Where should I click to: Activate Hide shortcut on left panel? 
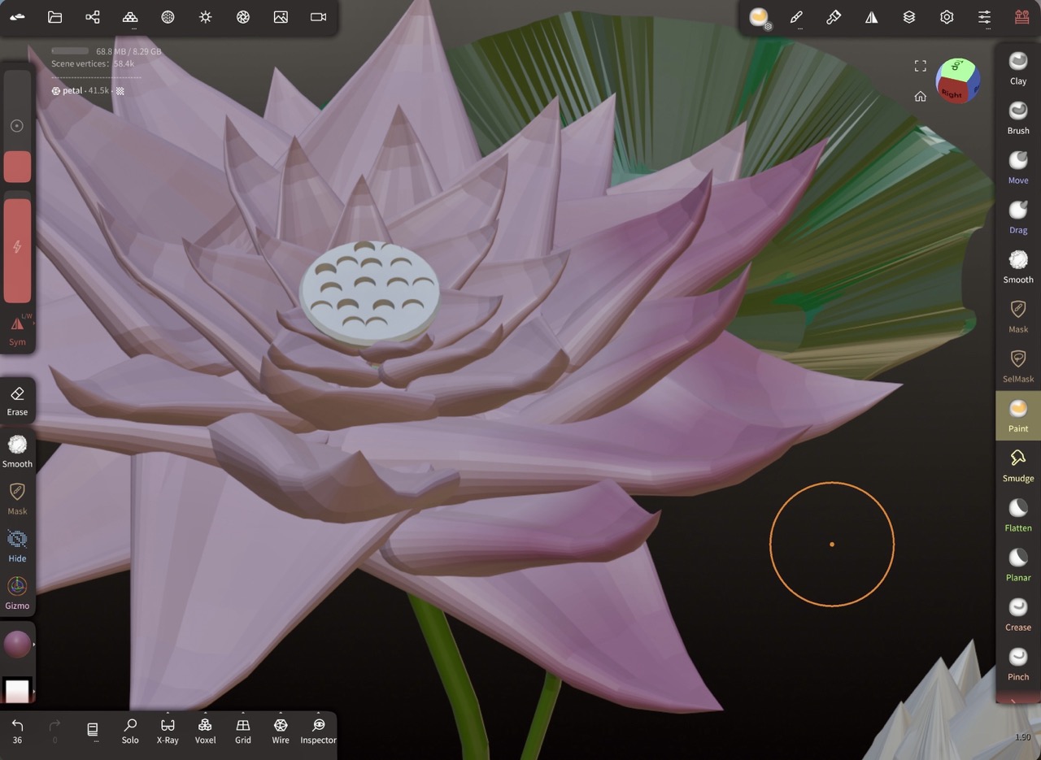(x=17, y=546)
